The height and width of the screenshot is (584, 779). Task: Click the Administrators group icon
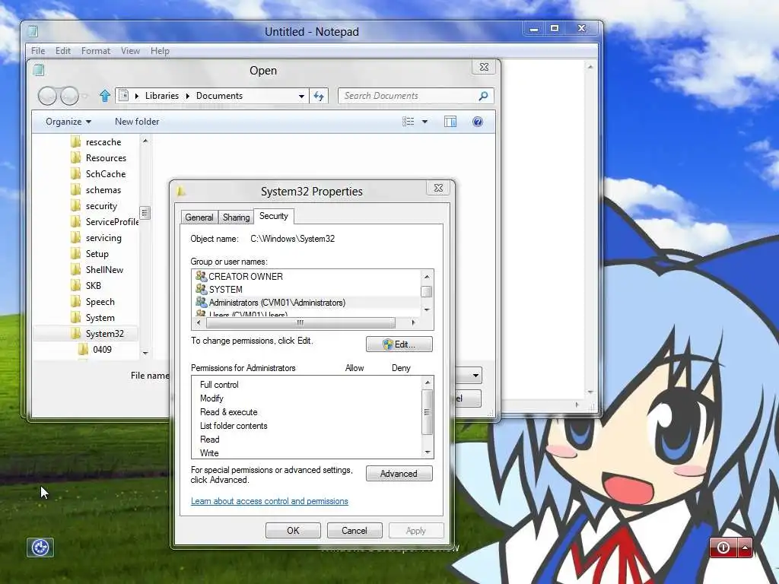click(x=201, y=302)
